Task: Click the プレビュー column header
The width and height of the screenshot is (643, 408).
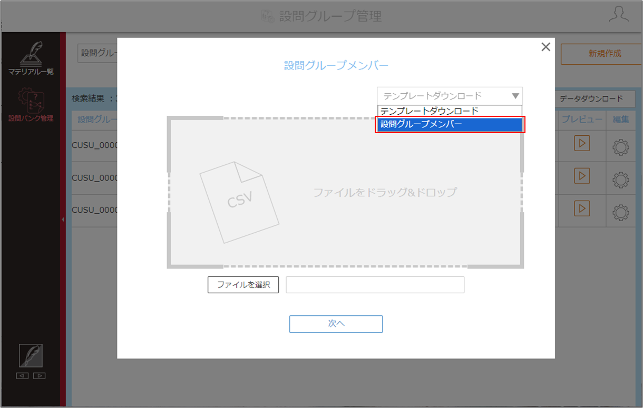Action: click(582, 120)
